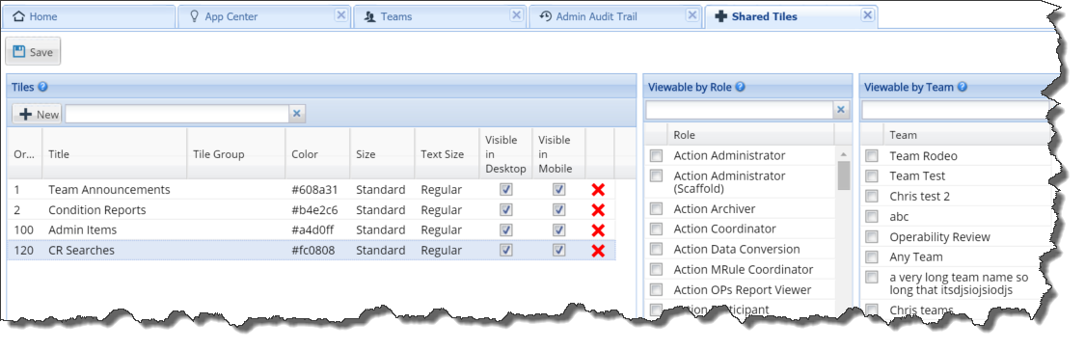Click color value #b4e2c6

pos(314,209)
